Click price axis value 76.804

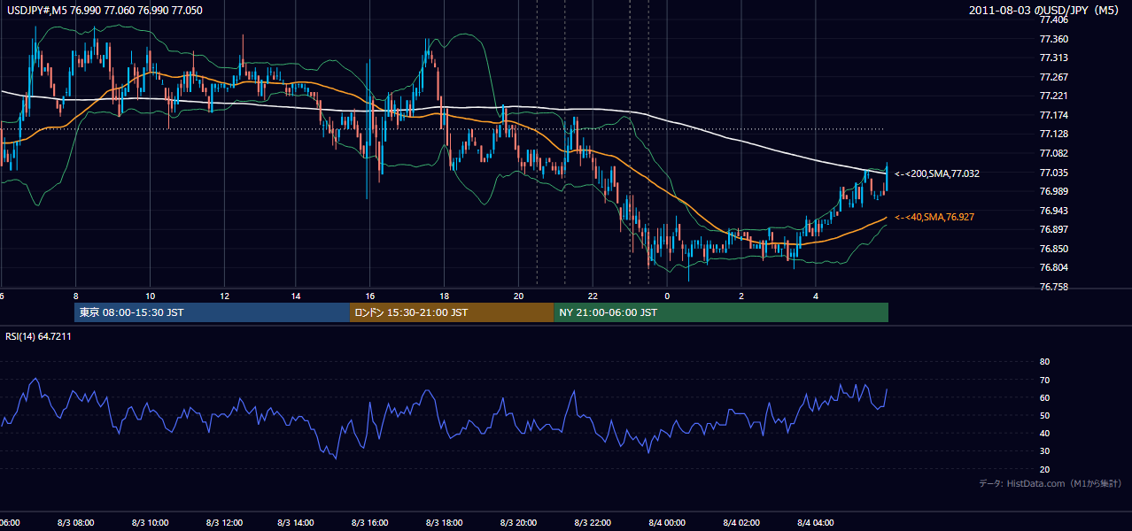1053,268
